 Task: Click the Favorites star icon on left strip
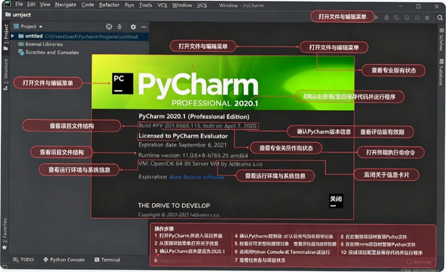click(x=4, y=247)
